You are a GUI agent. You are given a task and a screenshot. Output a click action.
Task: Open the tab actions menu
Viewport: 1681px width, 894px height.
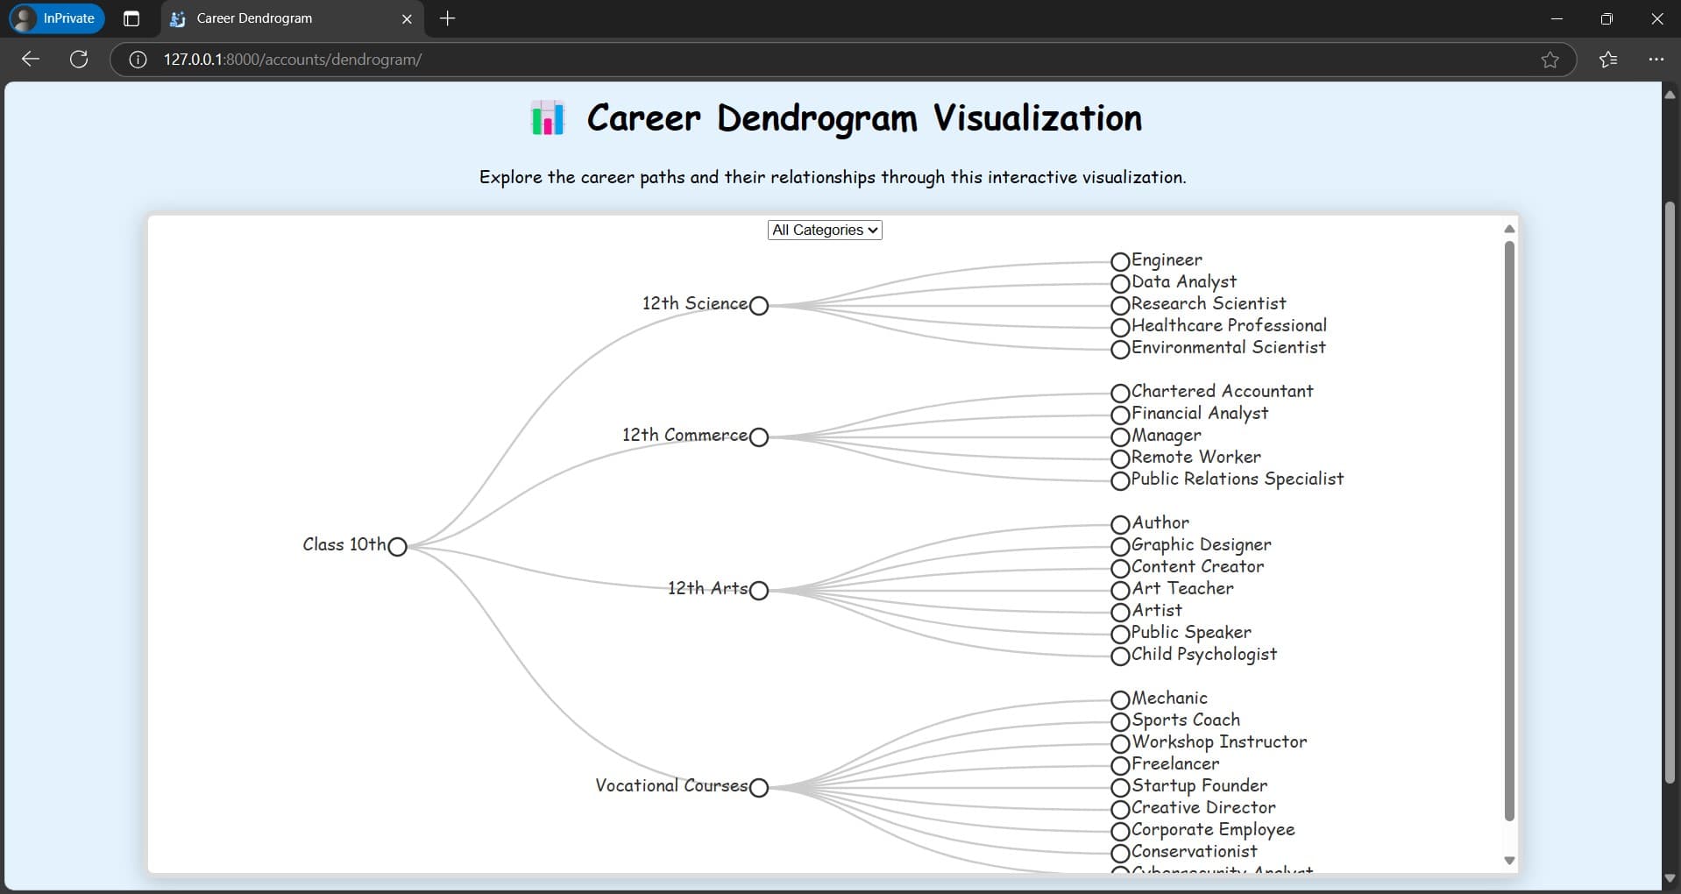(131, 18)
